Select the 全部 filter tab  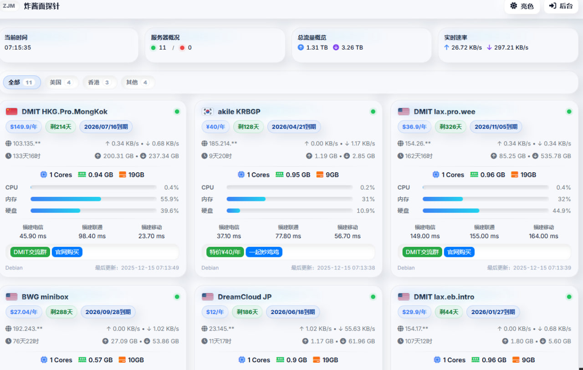pyautogui.click(x=21, y=82)
